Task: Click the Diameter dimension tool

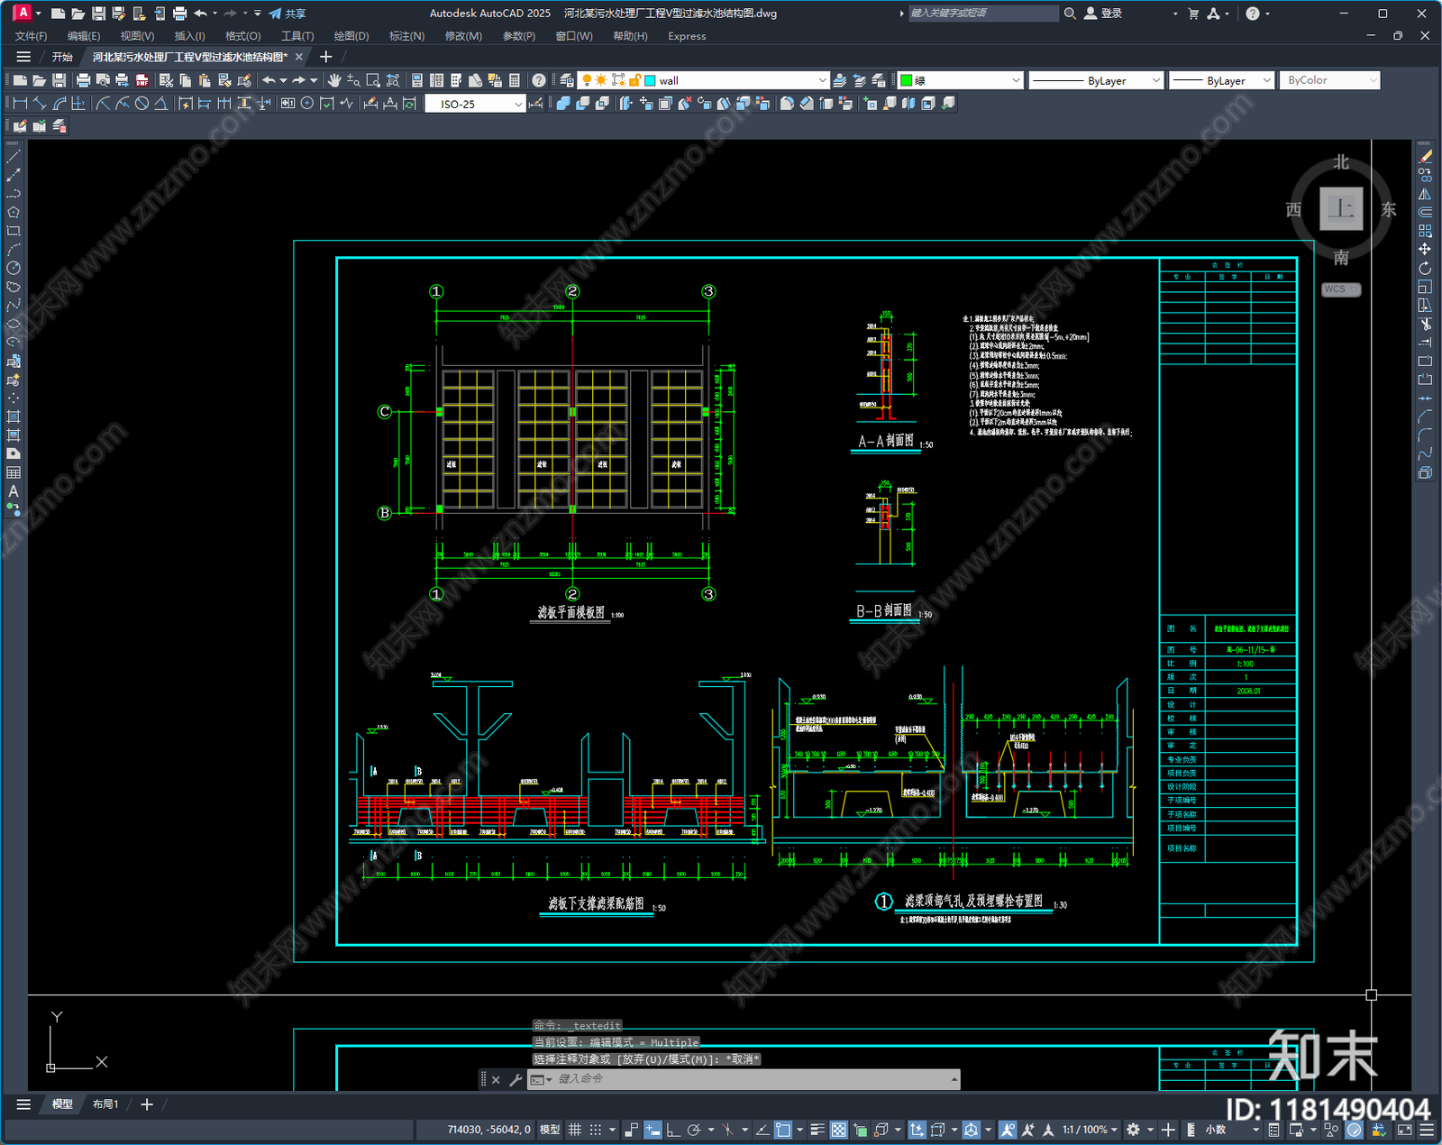Action: tap(141, 103)
